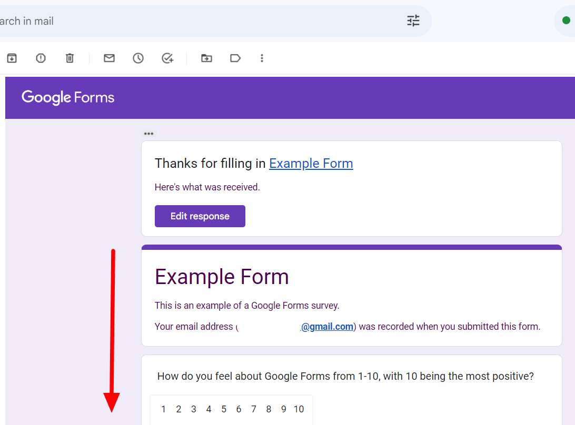
Task: Move email to a folder
Action: 206,58
